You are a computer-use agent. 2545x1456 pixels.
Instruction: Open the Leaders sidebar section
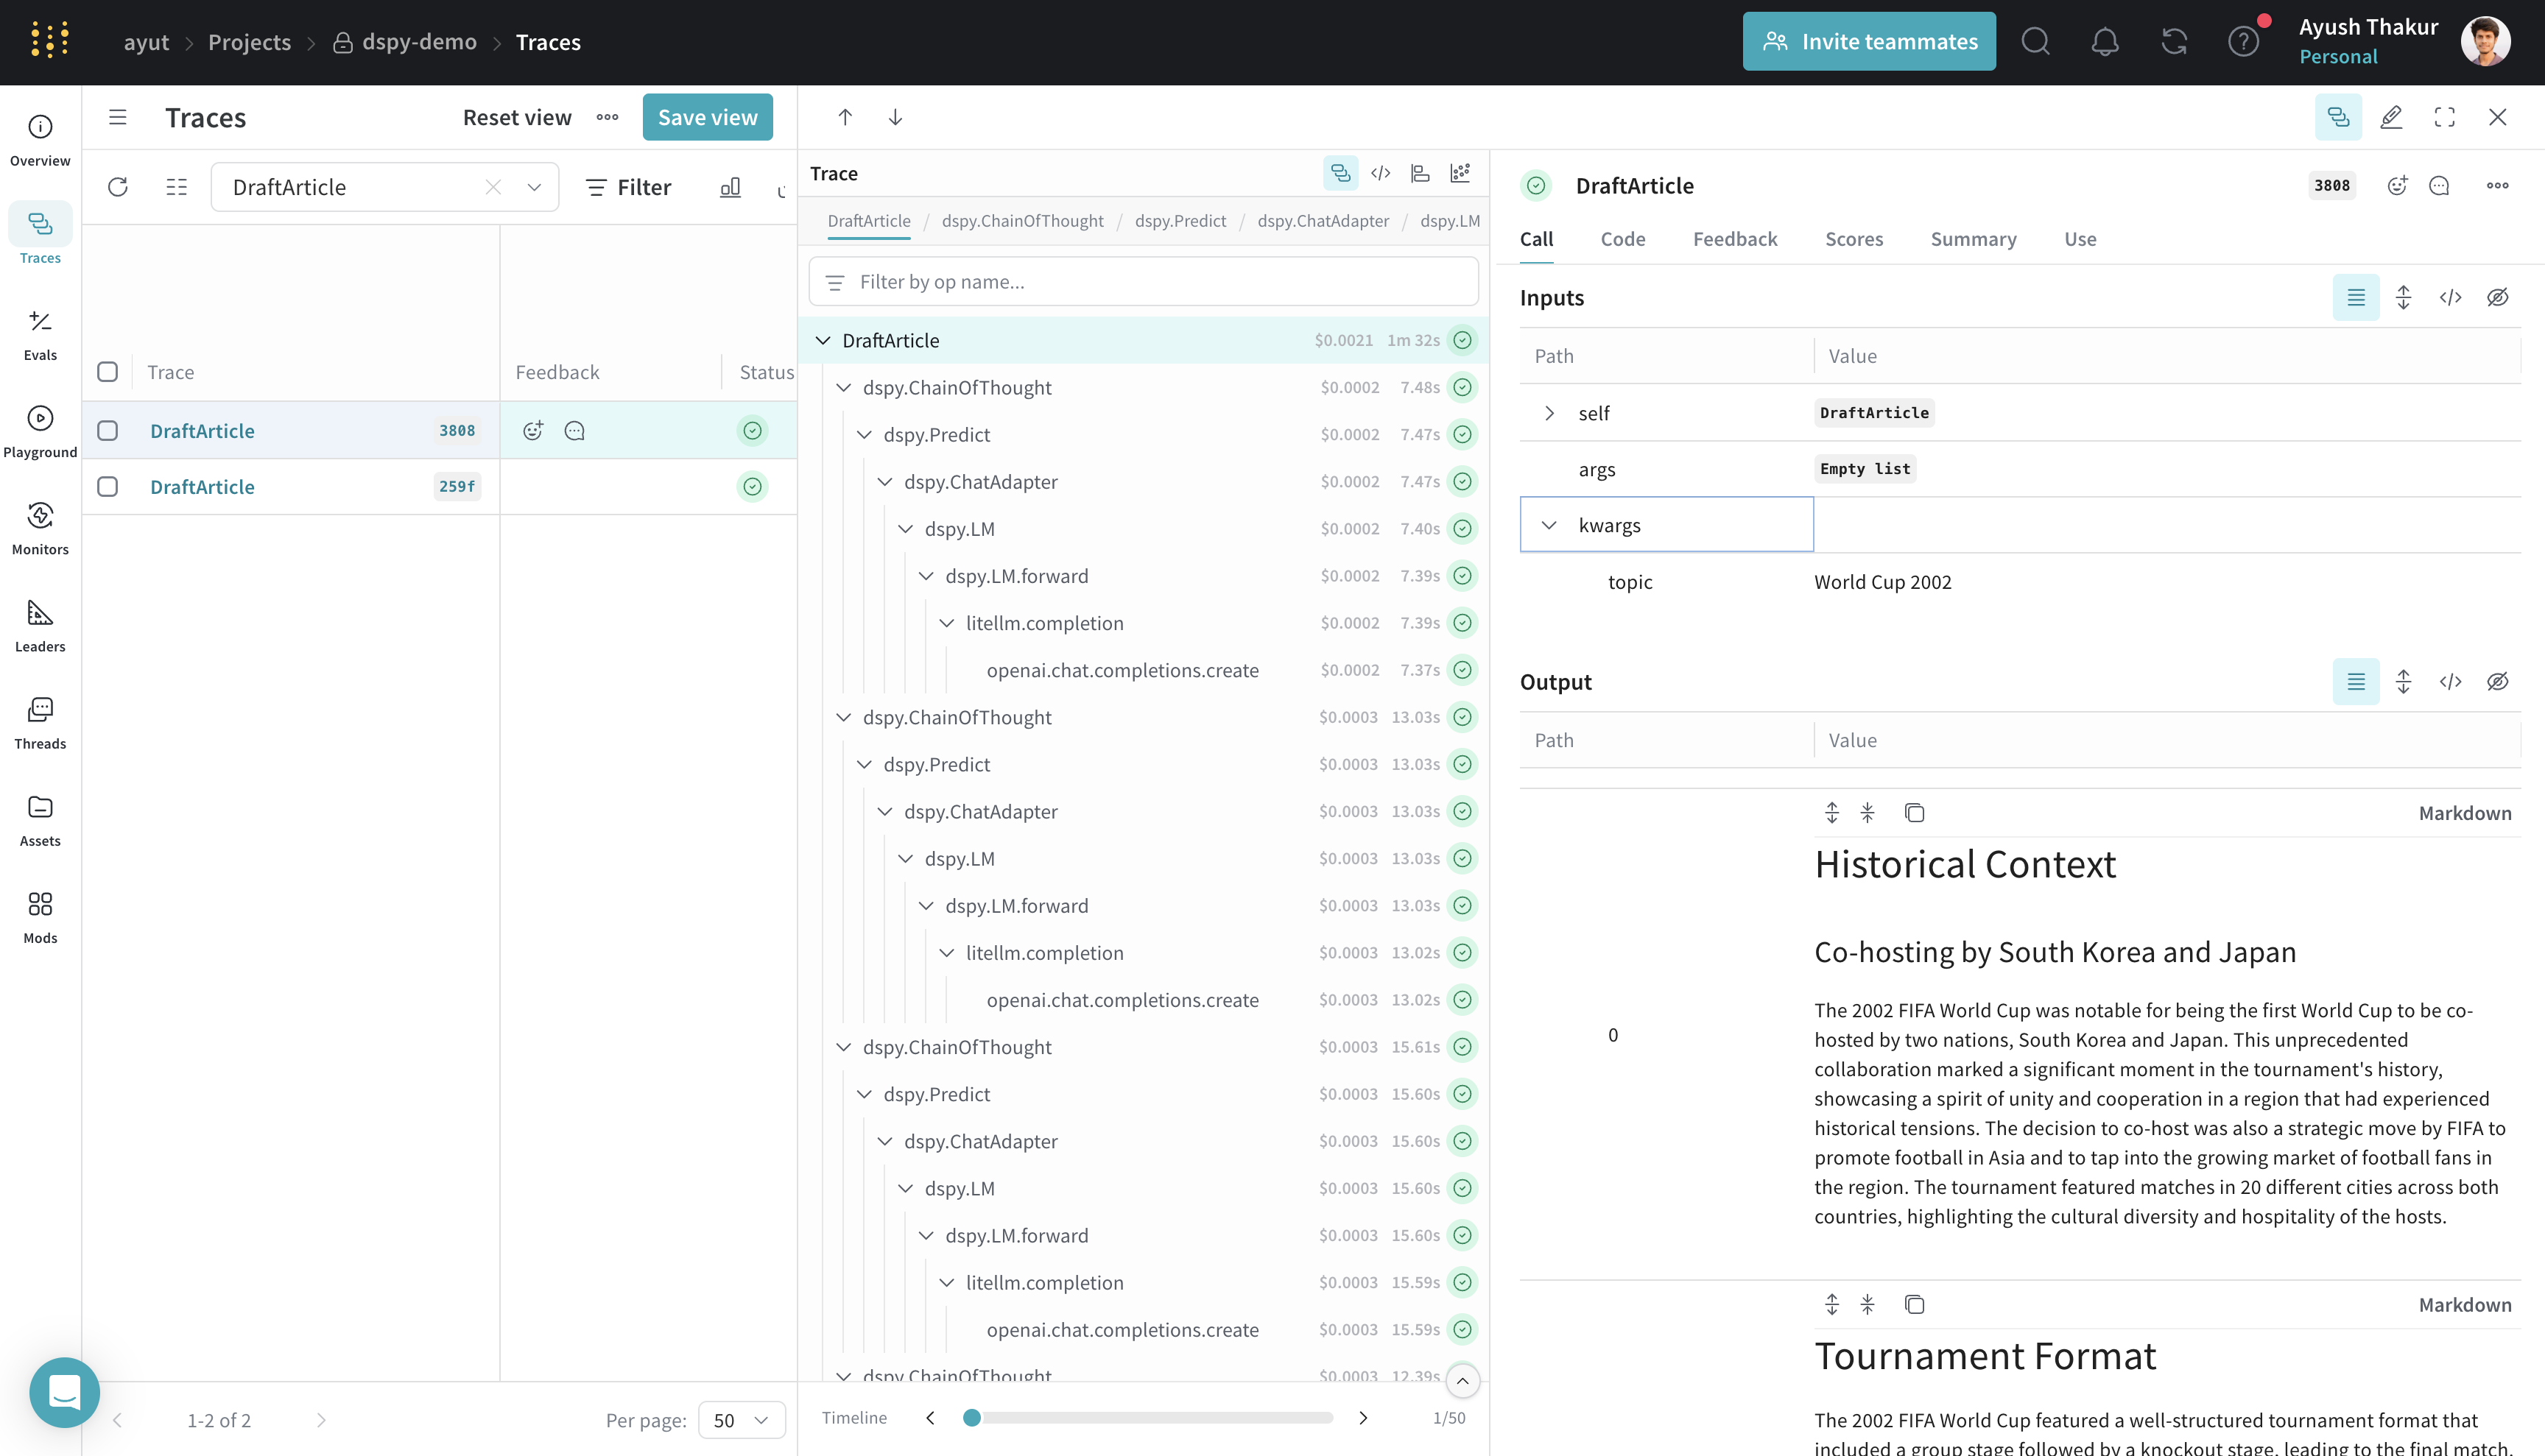[x=40, y=625]
